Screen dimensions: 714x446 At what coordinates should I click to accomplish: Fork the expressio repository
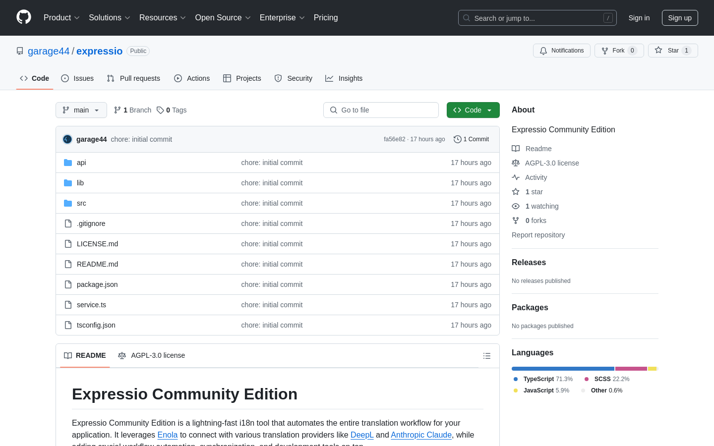[619, 51]
